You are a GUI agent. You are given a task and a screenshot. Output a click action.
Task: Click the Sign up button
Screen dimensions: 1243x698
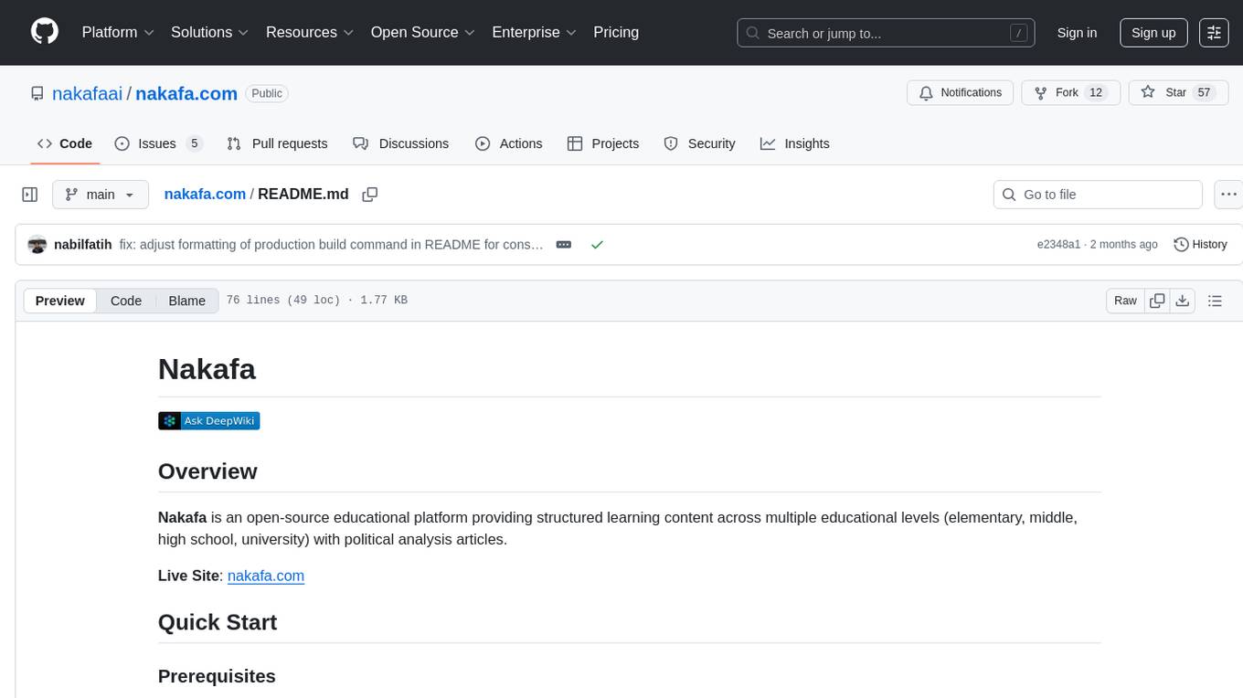1153,33
